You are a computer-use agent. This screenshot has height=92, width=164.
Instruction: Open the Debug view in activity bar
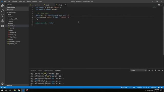coord(2,21)
